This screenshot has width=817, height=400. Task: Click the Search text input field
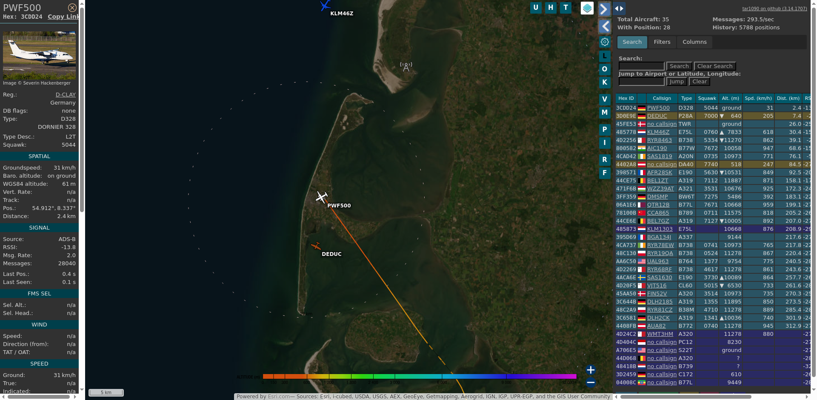pos(641,66)
